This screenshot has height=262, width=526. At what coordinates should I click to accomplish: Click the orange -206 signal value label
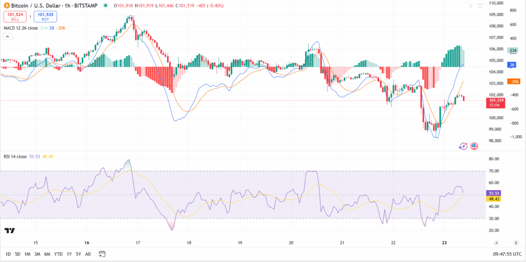click(514, 82)
